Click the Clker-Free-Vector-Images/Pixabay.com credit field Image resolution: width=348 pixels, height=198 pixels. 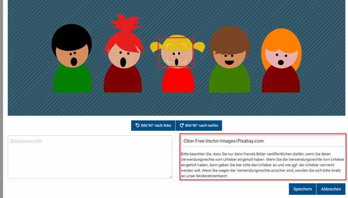pyautogui.click(x=263, y=141)
